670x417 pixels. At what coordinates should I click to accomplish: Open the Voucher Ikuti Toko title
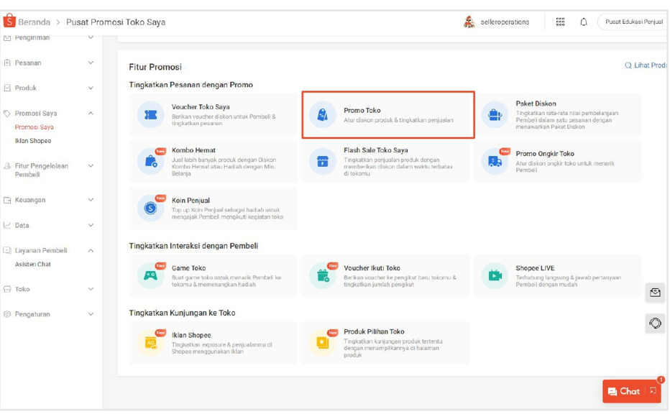(x=372, y=268)
